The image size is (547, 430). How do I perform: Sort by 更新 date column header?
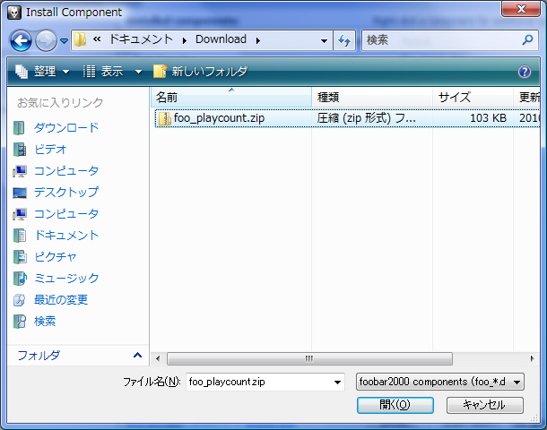click(526, 97)
